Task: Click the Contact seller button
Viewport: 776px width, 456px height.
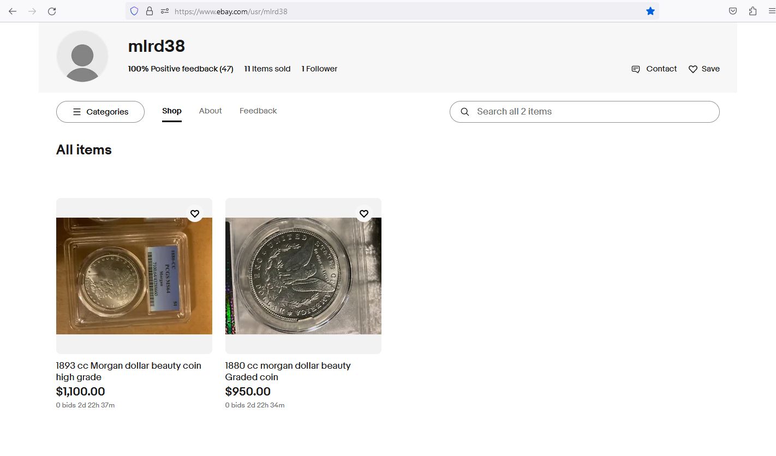Action: [x=654, y=69]
